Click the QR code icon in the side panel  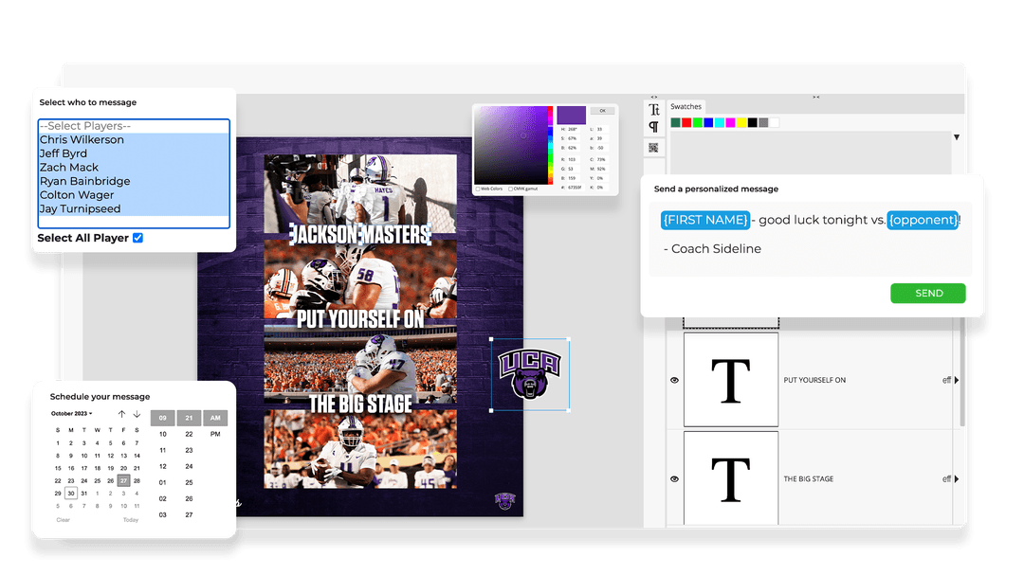coord(654,148)
